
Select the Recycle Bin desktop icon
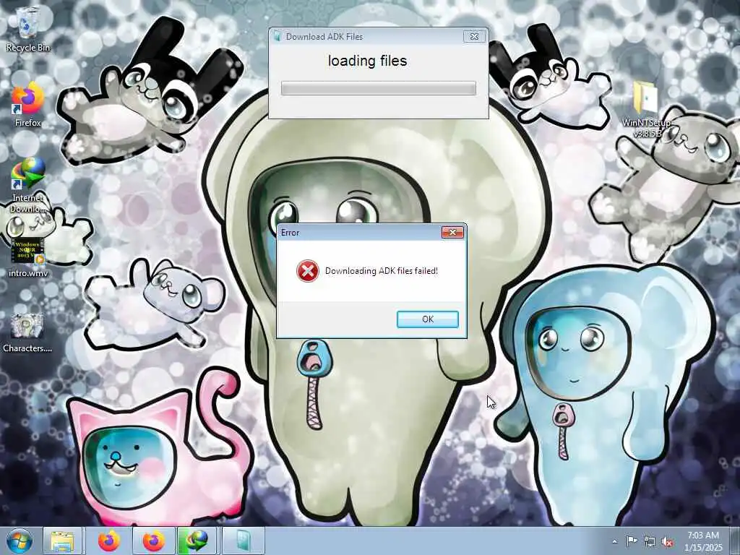[28, 29]
